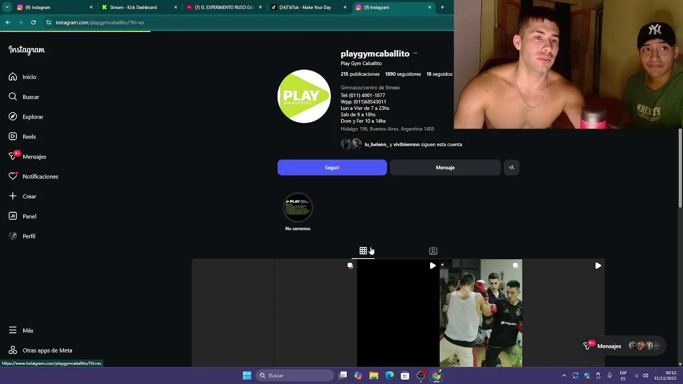This screenshot has height=384, width=683.
Task: Open floating Mensajes chat widget
Action: coord(623,346)
